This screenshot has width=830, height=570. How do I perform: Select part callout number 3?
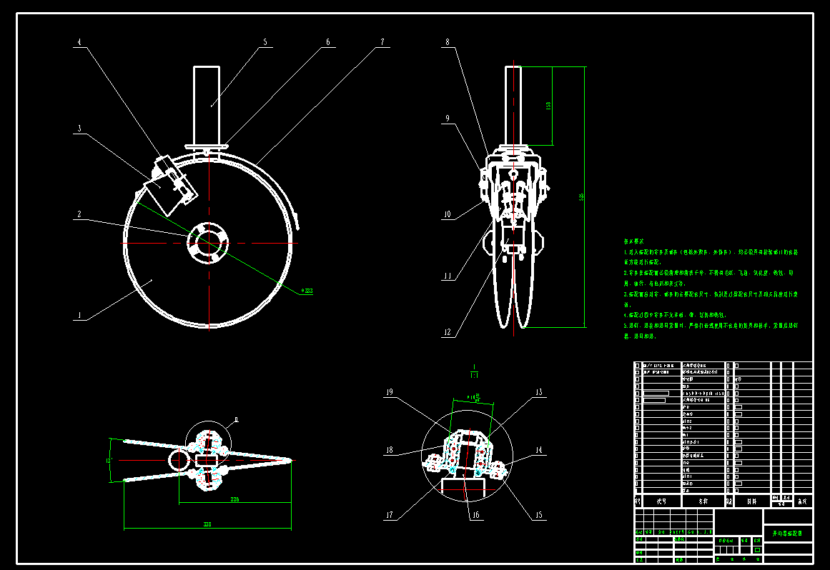79,129
